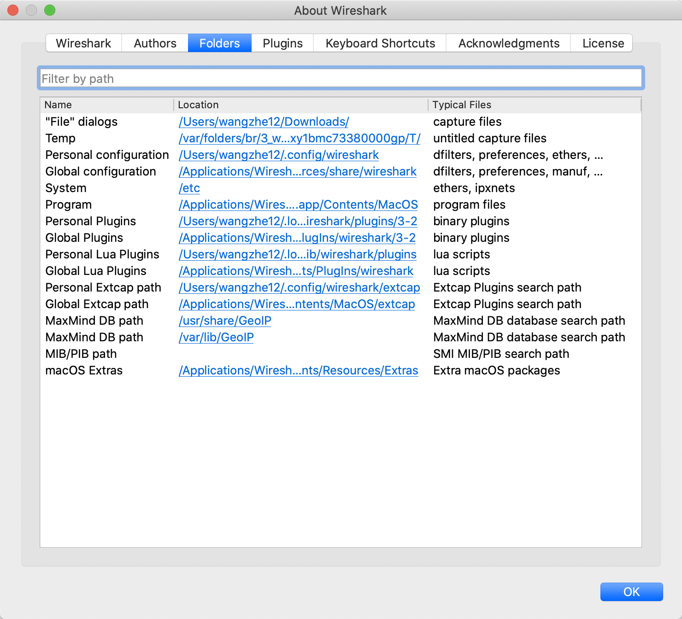This screenshot has height=619, width=682.
Task: Select the Global Lua Plugins row name
Action: pos(96,271)
